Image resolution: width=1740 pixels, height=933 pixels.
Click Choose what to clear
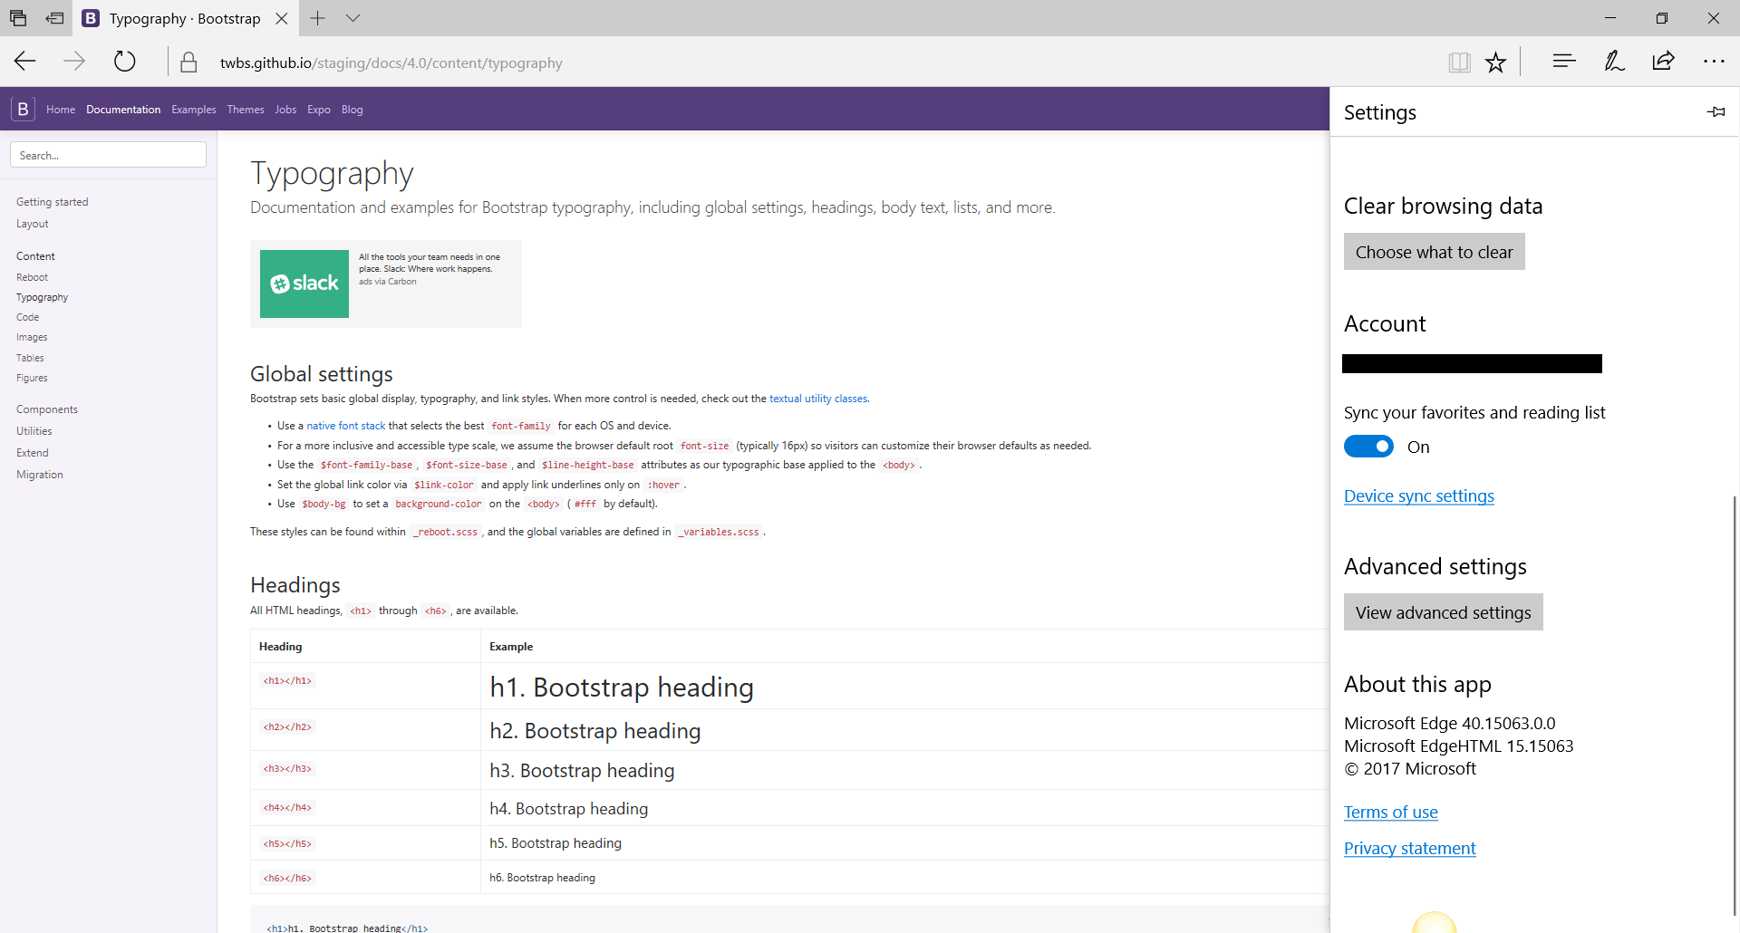1435,251
